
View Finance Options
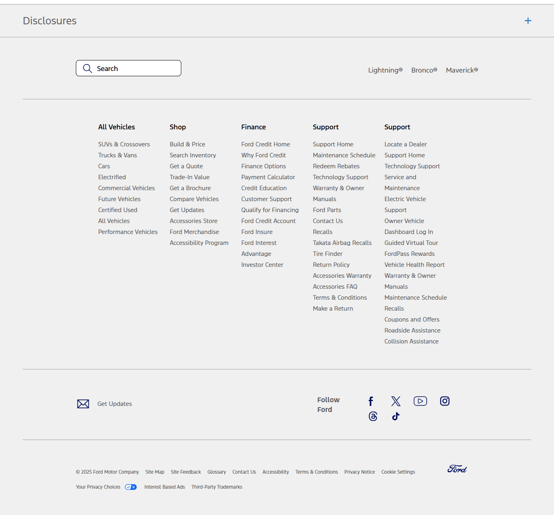point(264,166)
